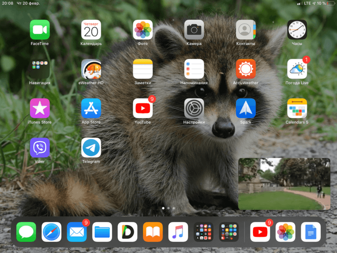Tap the picture-in-picture video window
The height and width of the screenshot is (253, 337).
284,184
